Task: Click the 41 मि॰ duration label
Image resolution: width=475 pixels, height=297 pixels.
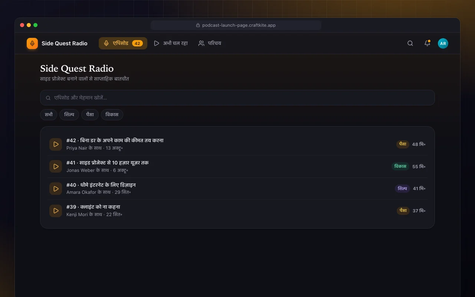Action: coord(419,189)
